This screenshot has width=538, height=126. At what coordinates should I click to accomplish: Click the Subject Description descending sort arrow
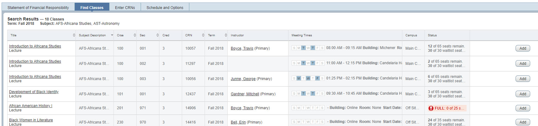click(112, 35)
